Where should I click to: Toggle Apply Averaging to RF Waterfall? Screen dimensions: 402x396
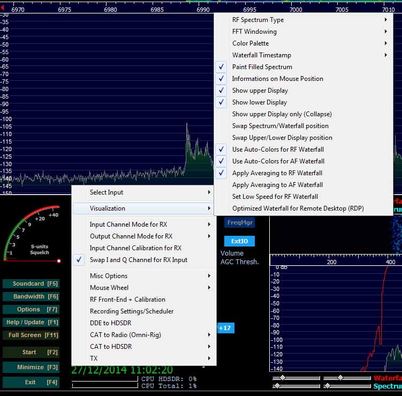tap(304, 173)
